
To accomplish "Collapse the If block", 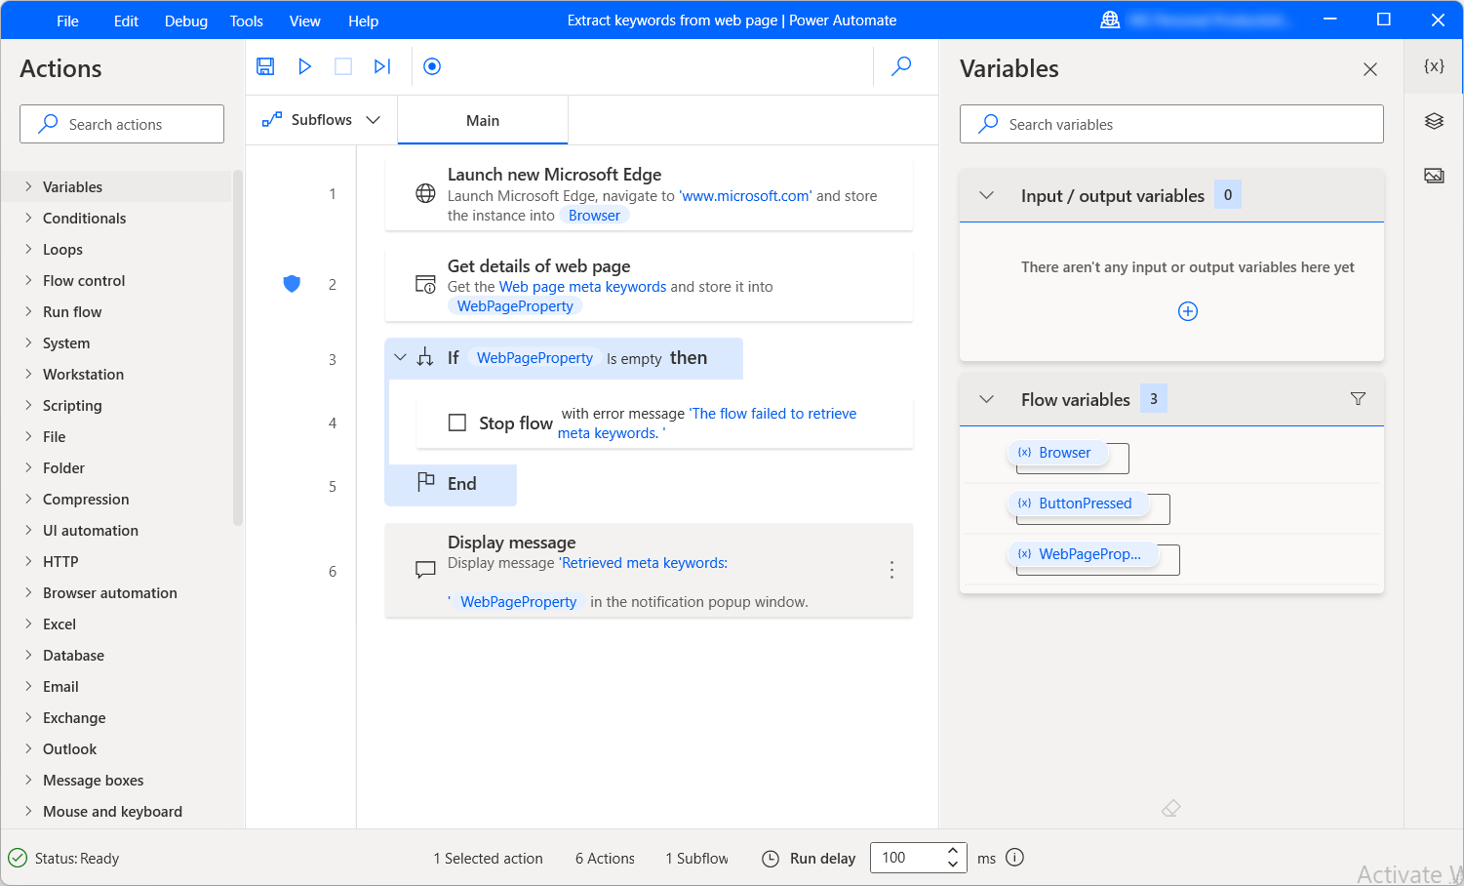I will point(399,358).
